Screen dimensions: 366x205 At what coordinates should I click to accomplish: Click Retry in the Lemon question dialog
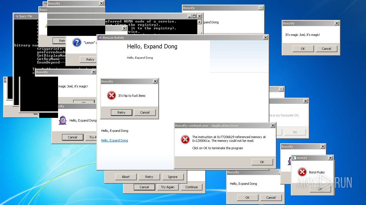point(88,60)
